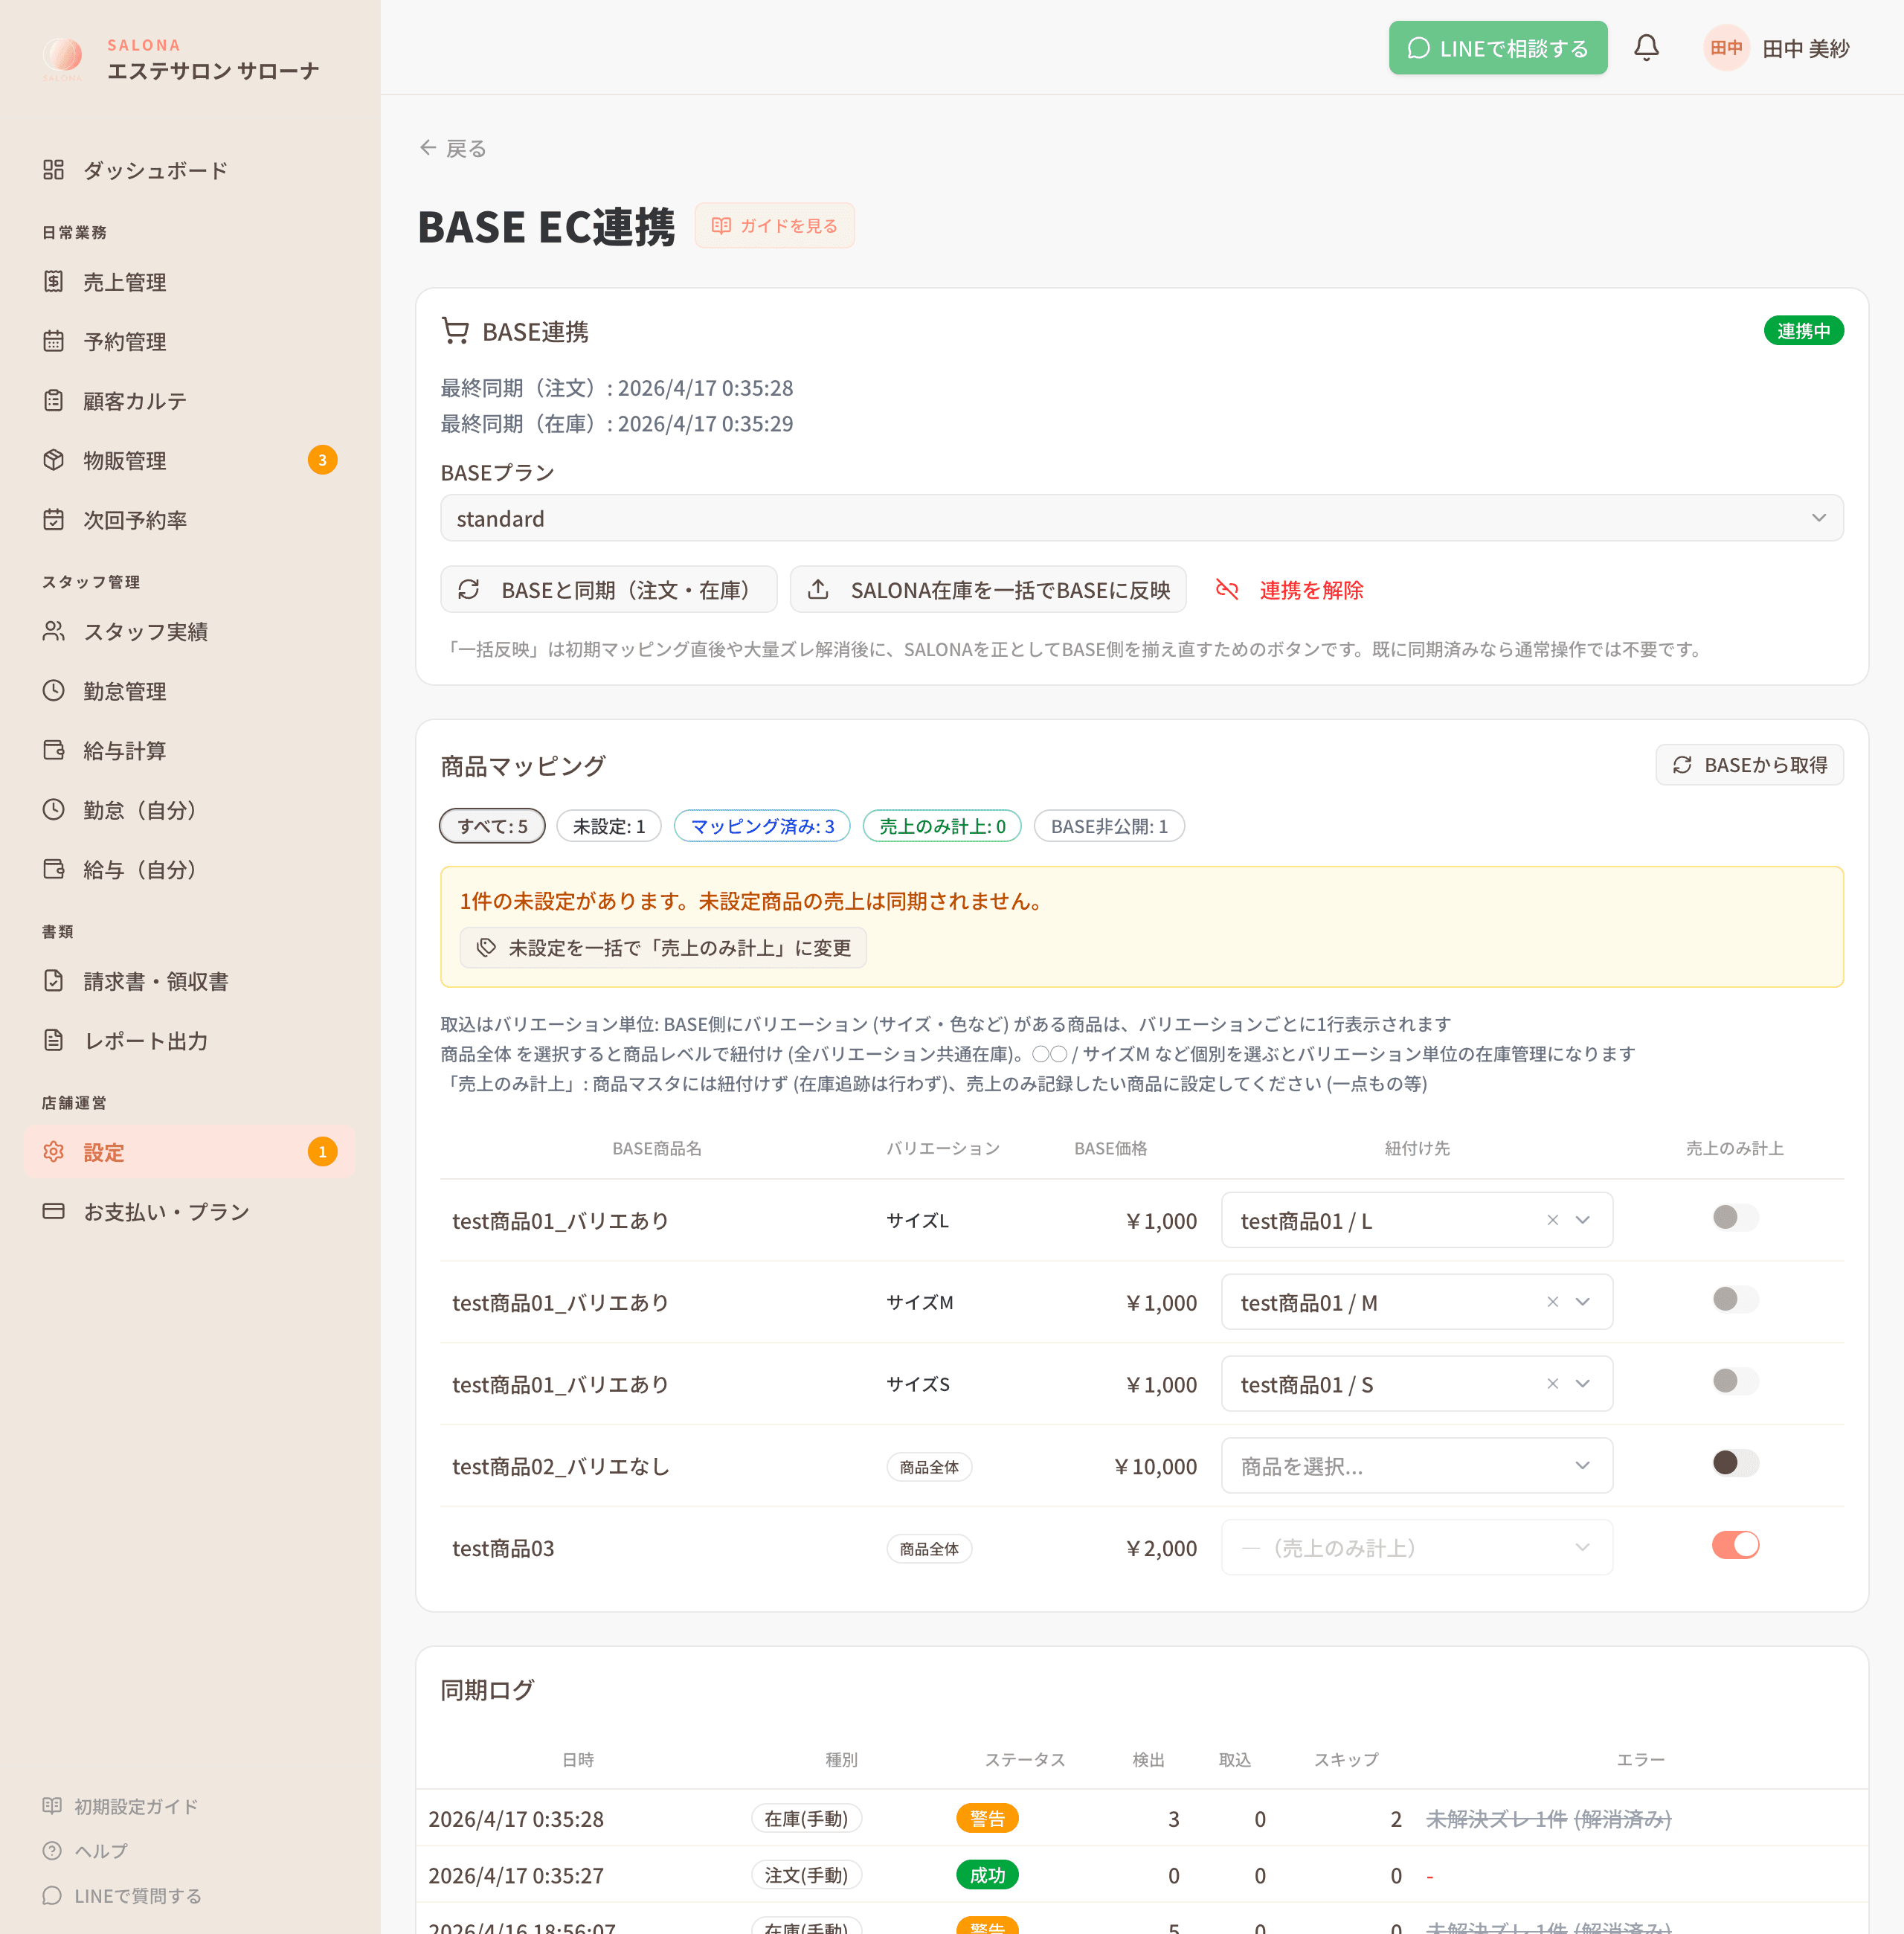
Task: Clear the test商品01 / L mapping
Action: pyautogui.click(x=1552, y=1220)
